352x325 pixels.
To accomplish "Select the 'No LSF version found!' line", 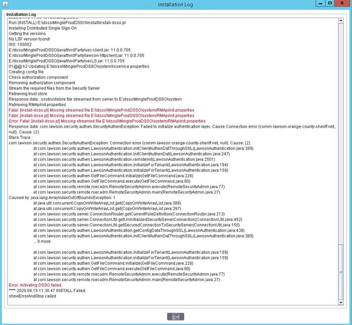I will pyautogui.click(x=29, y=39).
